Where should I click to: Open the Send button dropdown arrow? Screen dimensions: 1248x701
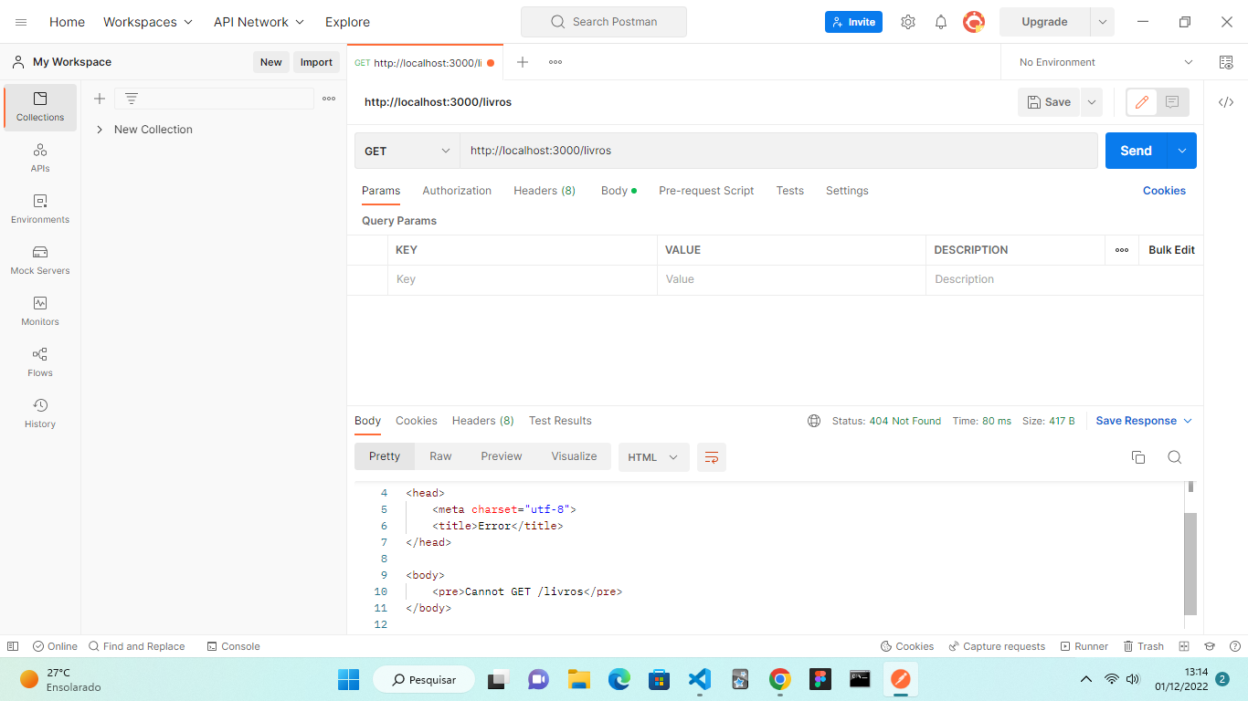[1182, 151]
